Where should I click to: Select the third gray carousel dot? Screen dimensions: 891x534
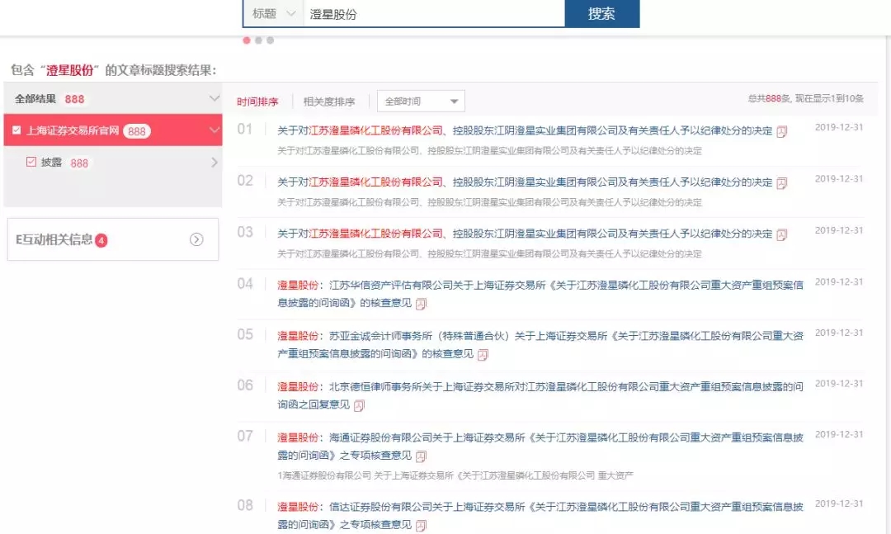[271, 40]
